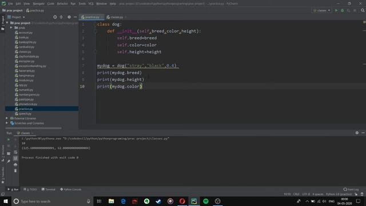Expand Scratches and Consoles node
This screenshot has height=206, width=366.
click(7, 123)
